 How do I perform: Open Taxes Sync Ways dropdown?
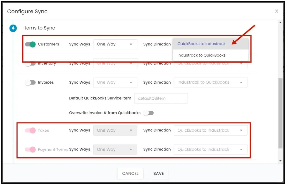115,131
